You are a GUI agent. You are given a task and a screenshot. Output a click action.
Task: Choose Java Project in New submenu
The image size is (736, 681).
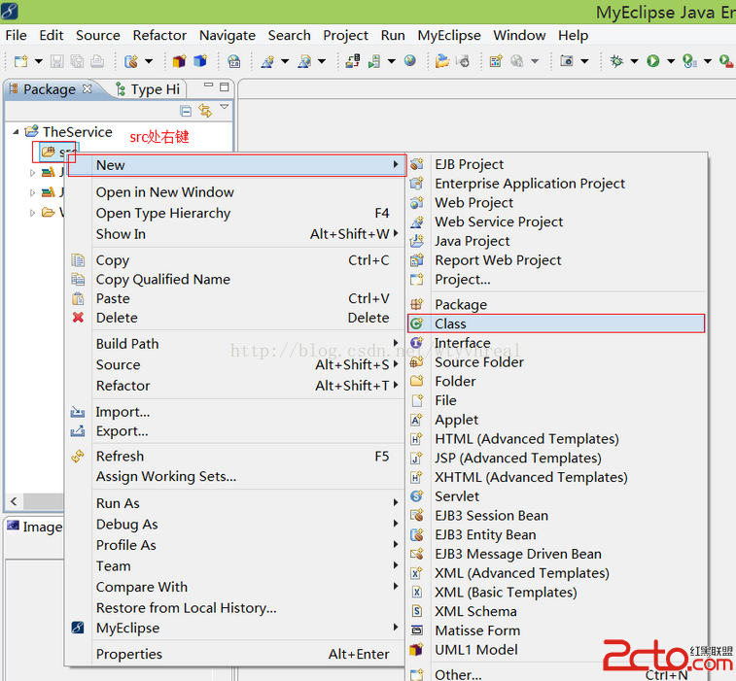tap(556, 241)
